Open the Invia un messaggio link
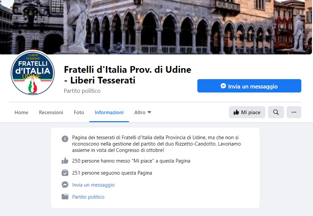Screen dimensions: 313x216 [93, 185]
